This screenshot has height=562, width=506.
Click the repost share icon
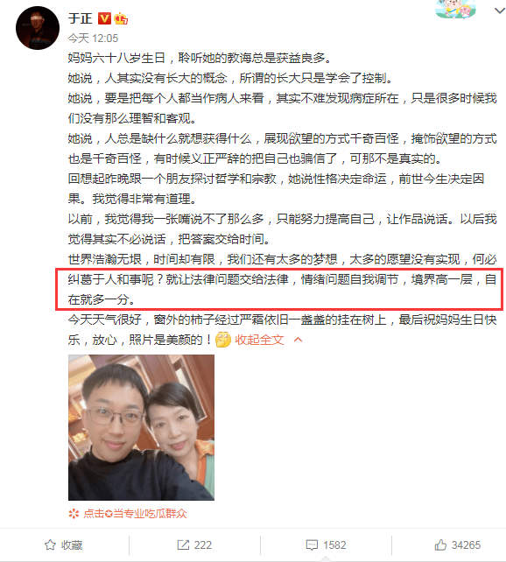183,545
